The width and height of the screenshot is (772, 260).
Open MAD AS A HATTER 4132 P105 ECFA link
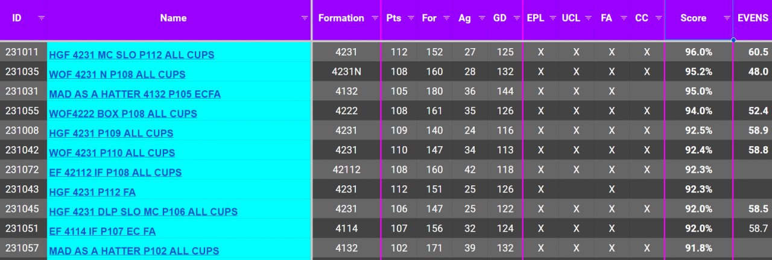coord(134,94)
